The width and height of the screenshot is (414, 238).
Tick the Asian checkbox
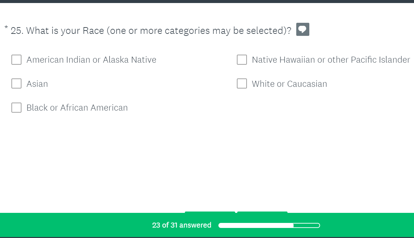coord(16,83)
